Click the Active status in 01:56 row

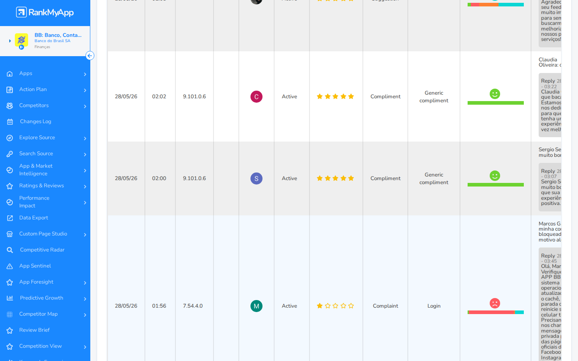point(289,306)
